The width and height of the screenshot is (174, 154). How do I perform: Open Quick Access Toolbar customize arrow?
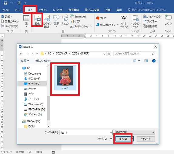tap(25, 3)
